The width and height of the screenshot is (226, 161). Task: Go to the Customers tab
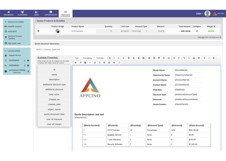[x=22, y=13]
